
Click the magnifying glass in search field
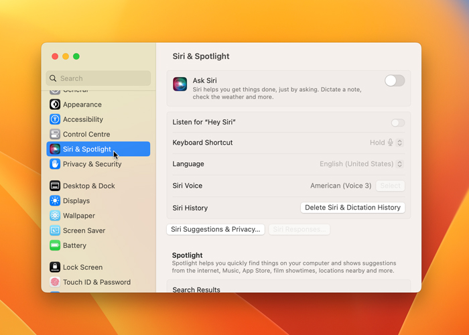(x=53, y=78)
